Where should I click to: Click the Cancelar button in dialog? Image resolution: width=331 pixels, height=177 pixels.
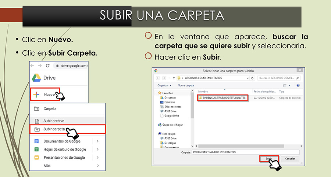(290, 159)
